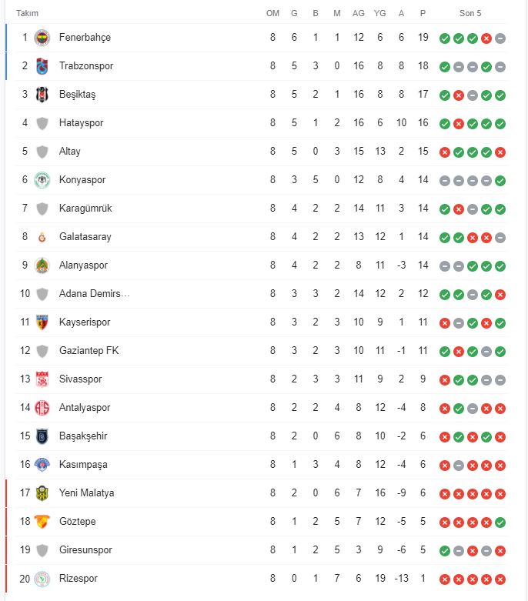Click the Beşiktaş club crest
The image size is (528, 601).
point(42,95)
